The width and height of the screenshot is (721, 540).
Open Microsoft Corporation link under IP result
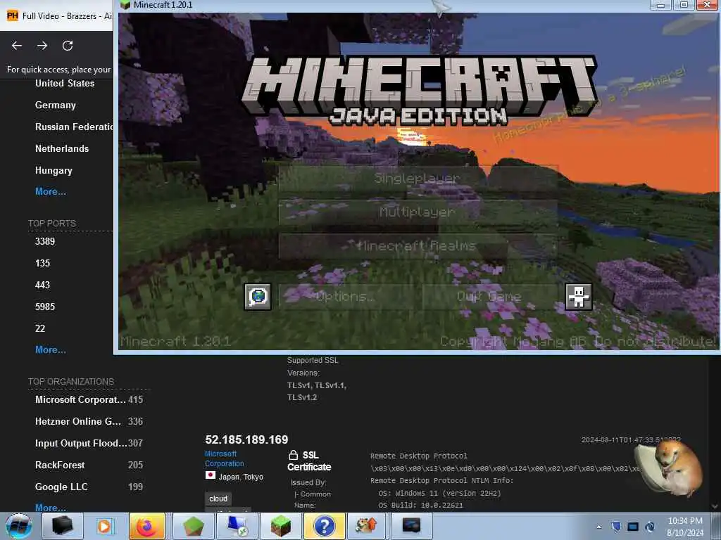coord(225,458)
